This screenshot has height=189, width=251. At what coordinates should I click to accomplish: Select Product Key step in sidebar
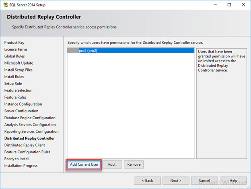[14, 43]
